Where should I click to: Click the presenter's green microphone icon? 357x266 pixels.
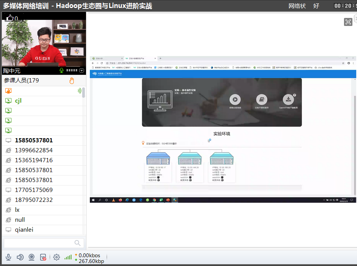click(x=62, y=71)
